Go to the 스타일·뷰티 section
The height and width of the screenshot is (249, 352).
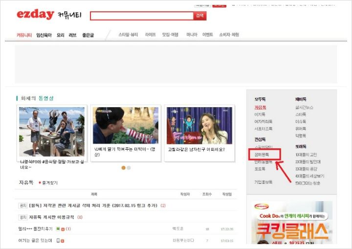pos(128,35)
